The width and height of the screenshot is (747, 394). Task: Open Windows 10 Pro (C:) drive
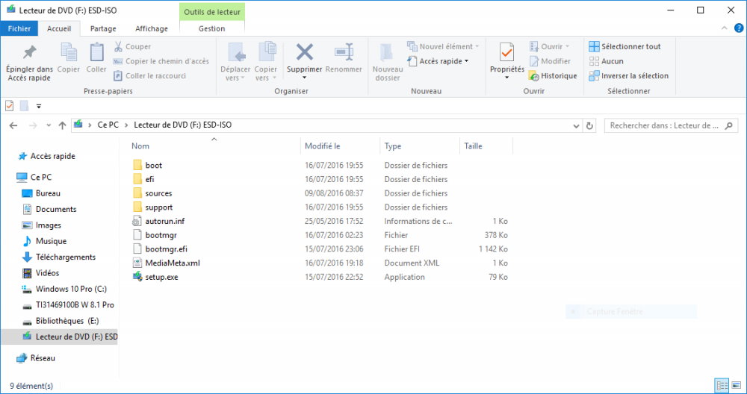coord(71,289)
